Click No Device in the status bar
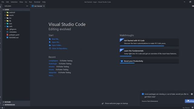Screen dimensions: 194x109 [x=186, y=108]
